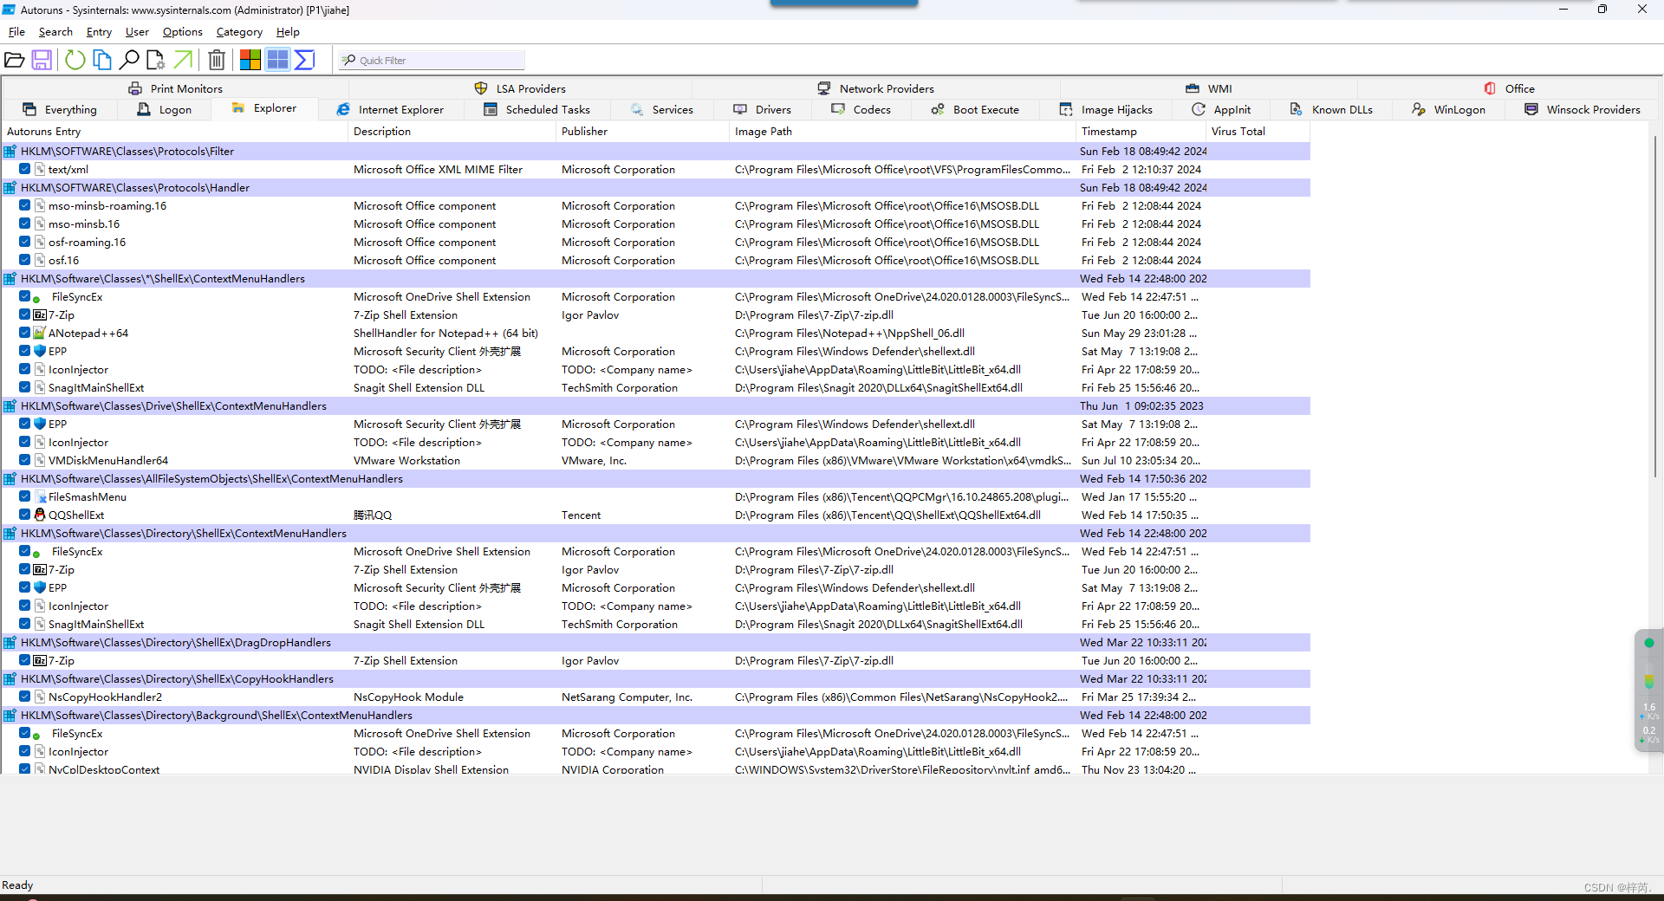The image size is (1664, 901).
Task: Click the green Jump to Entry arrow icon
Action: click(183, 60)
